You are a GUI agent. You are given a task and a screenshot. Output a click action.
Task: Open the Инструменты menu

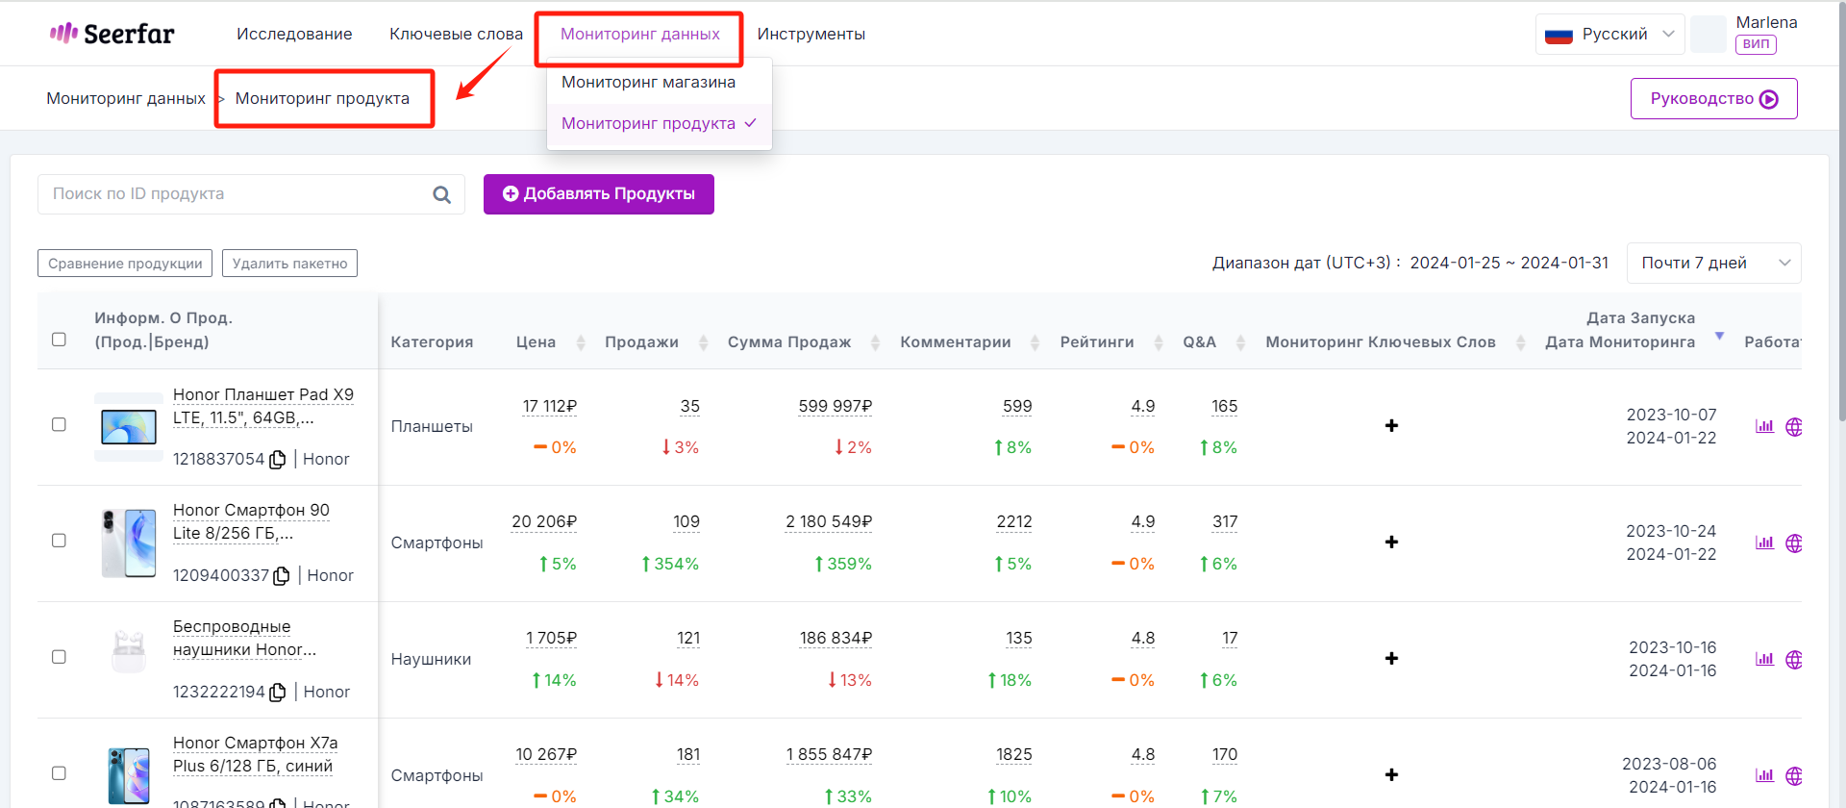(811, 34)
